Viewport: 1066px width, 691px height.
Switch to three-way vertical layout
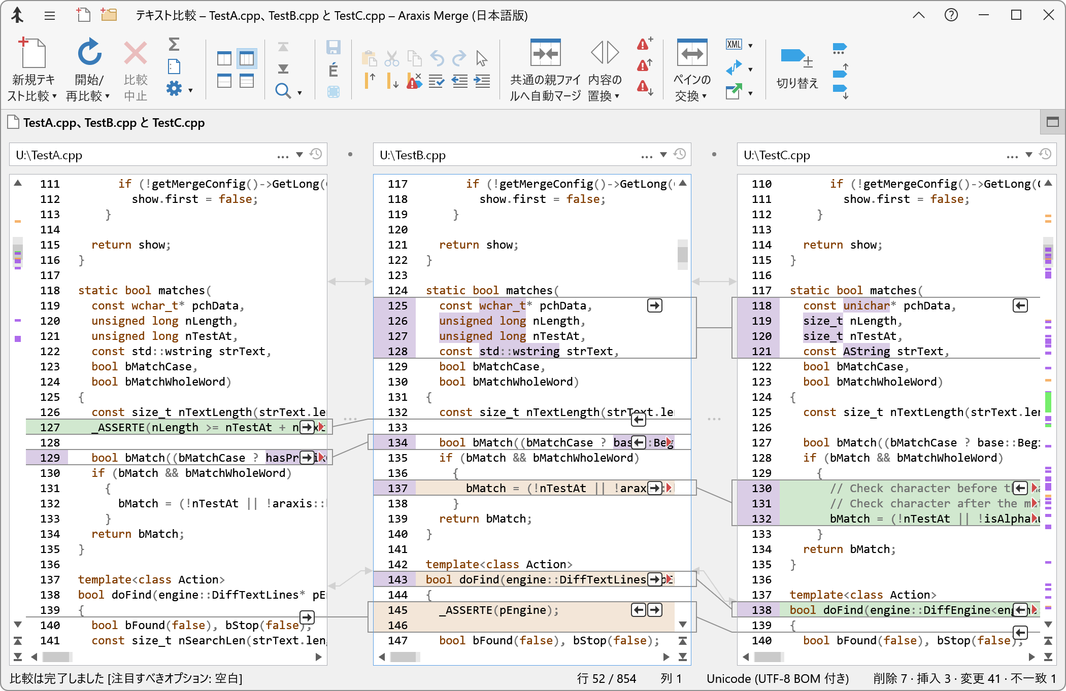point(247,59)
